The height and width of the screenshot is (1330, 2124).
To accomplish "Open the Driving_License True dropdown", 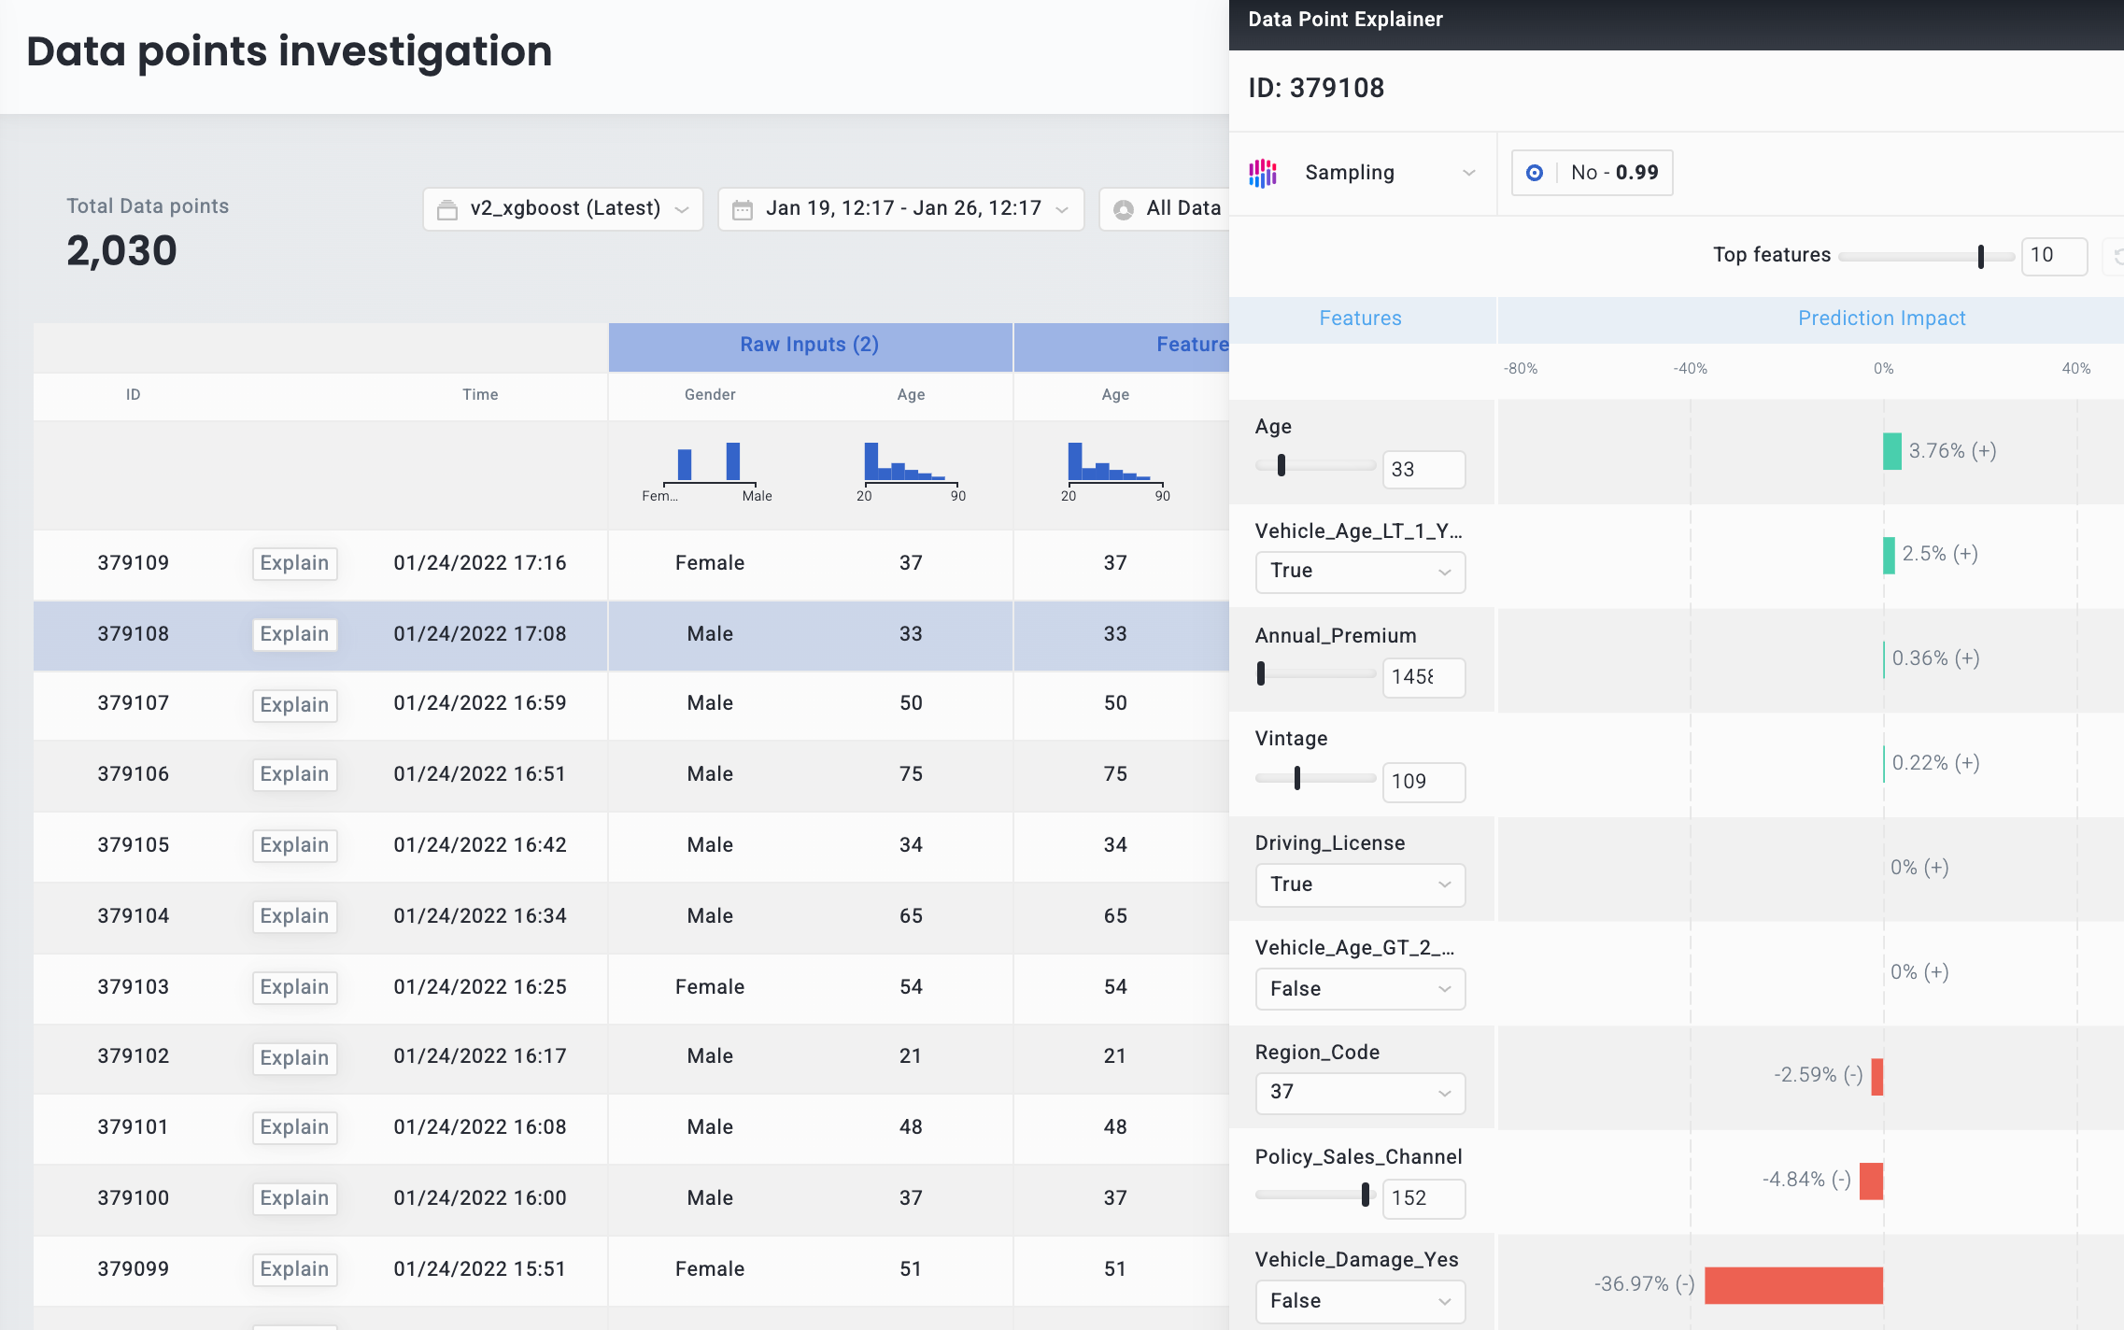I will click(x=1360, y=884).
